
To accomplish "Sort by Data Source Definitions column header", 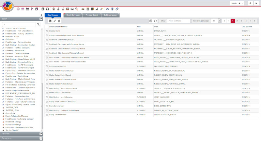I will point(58,27).
